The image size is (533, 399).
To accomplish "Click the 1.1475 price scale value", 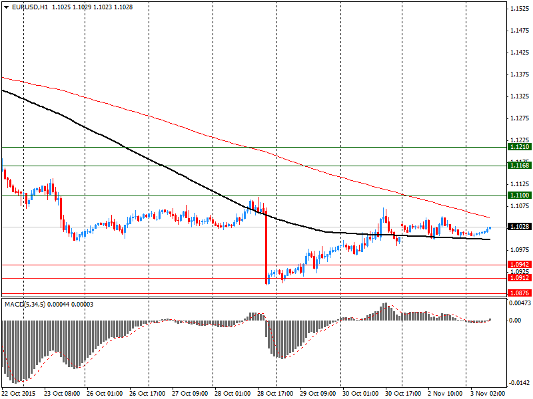I will click(520, 31).
